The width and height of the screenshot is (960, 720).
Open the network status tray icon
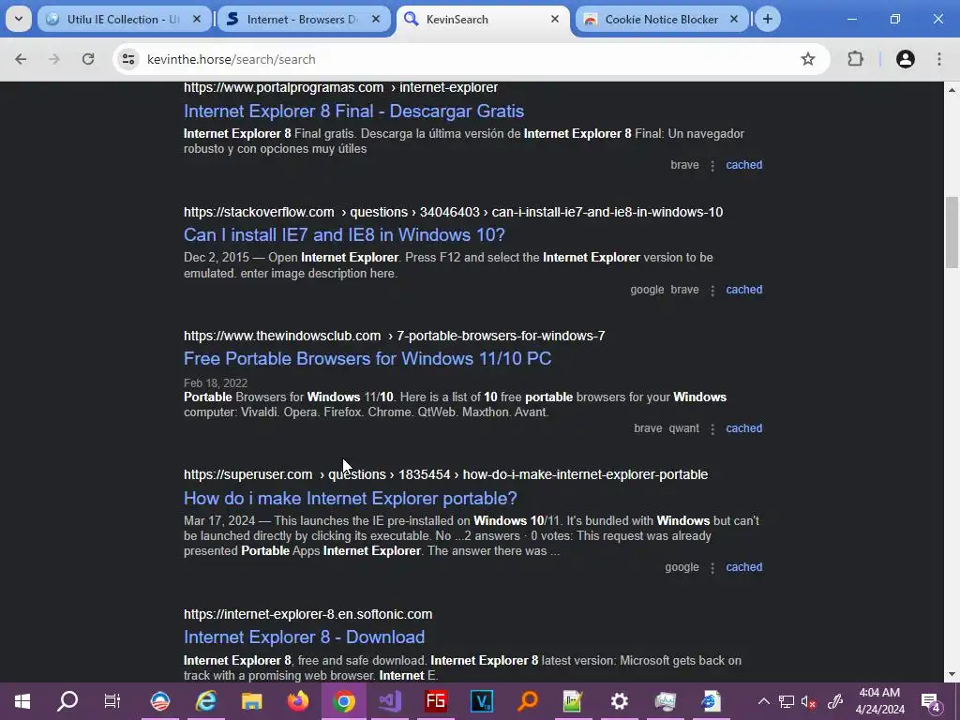tap(787, 701)
